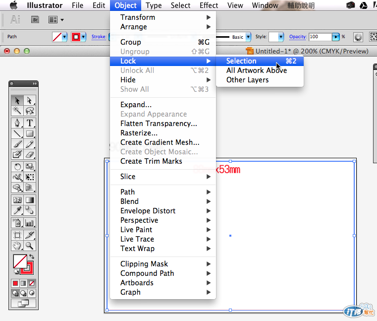The image size is (377, 321).
Task: Select the Rectangle tool
Action: pyautogui.click(x=30, y=133)
